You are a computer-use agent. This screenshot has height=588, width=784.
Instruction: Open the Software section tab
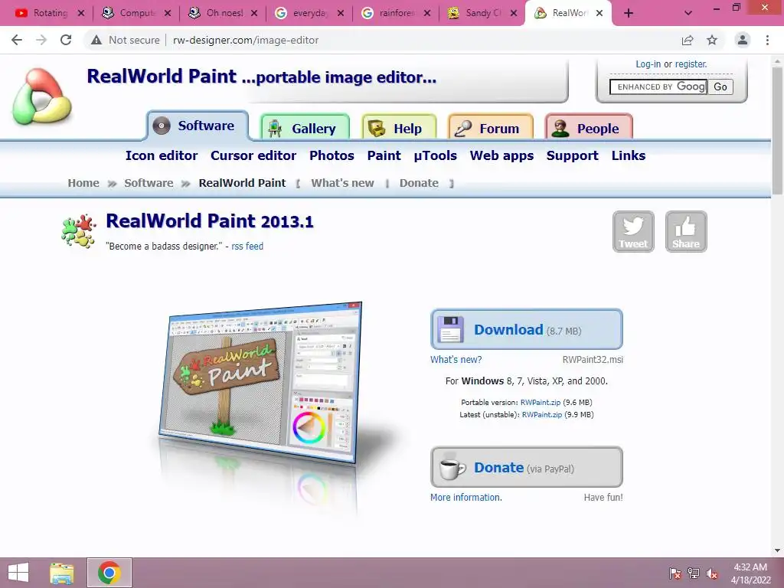(198, 126)
